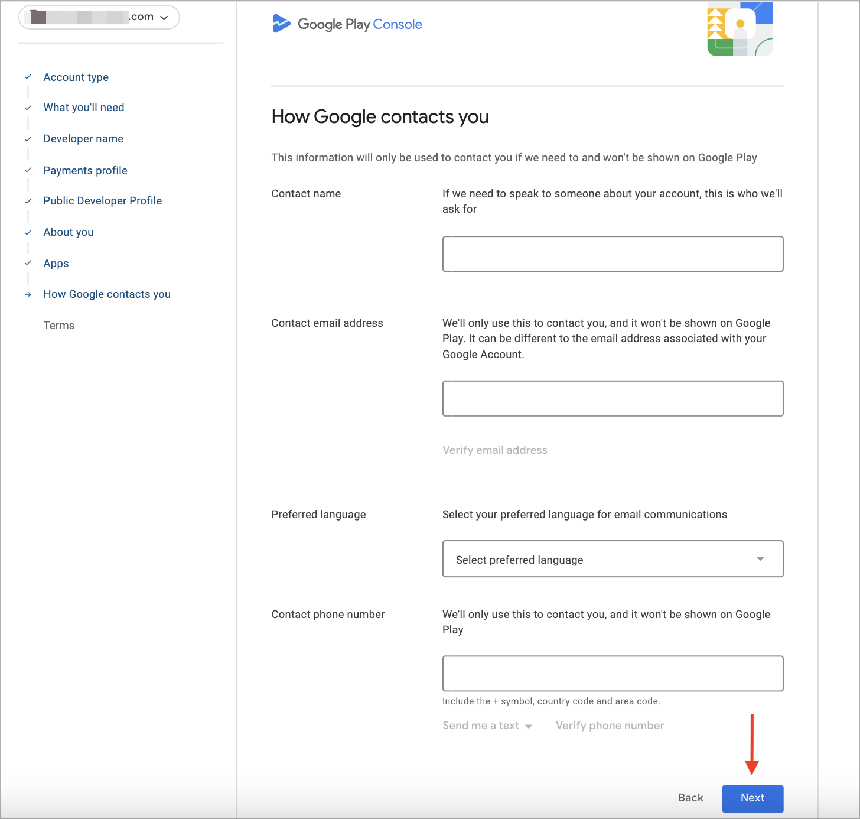Click the Back button

[691, 798]
